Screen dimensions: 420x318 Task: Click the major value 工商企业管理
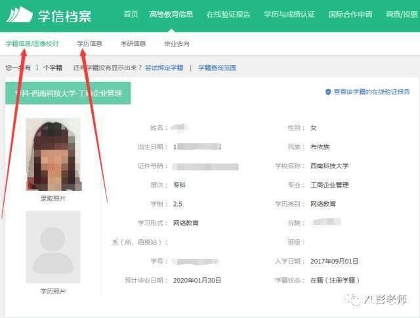click(329, 185)
